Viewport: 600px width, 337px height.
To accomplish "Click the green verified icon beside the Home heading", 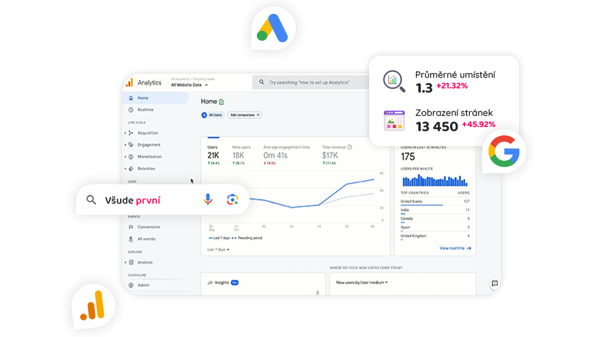I will click(221, 102).
